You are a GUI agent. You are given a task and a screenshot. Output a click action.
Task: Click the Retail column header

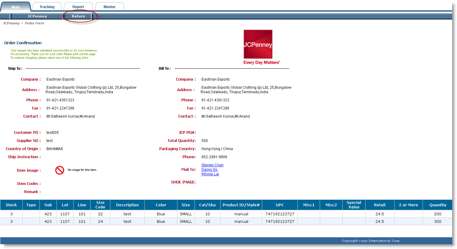pyautogui.click(x=380, y=205)
